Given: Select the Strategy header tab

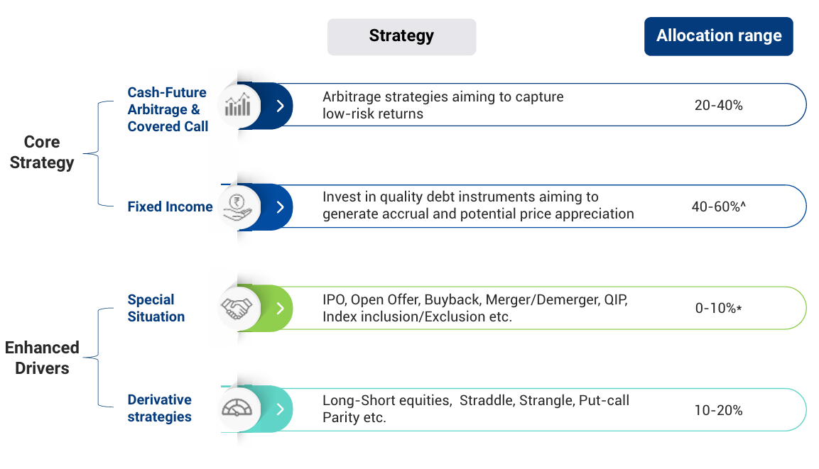Looking at the screenshot, I should click(x=401, y=36).
